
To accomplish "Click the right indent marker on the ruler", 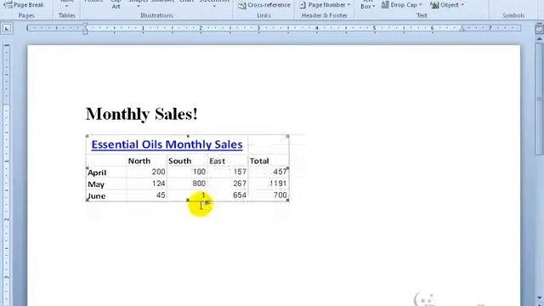I will coord(462,30).
